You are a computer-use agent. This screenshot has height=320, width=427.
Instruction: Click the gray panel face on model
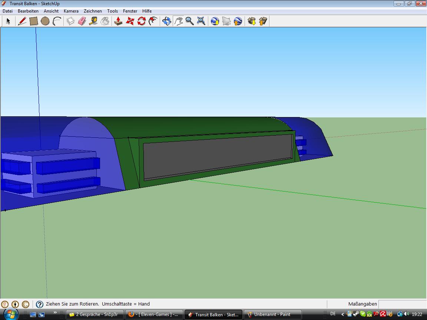[217, 156]
